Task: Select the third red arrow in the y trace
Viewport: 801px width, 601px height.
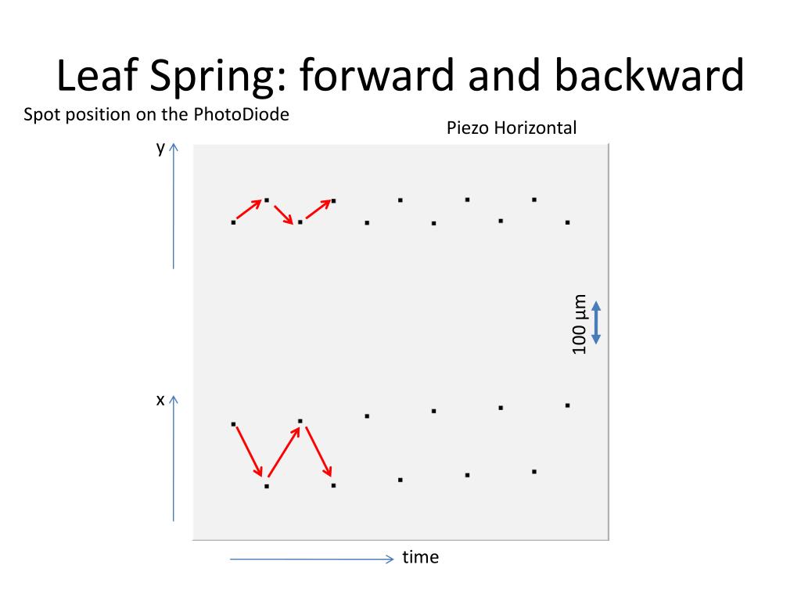Action: (318, 210)
